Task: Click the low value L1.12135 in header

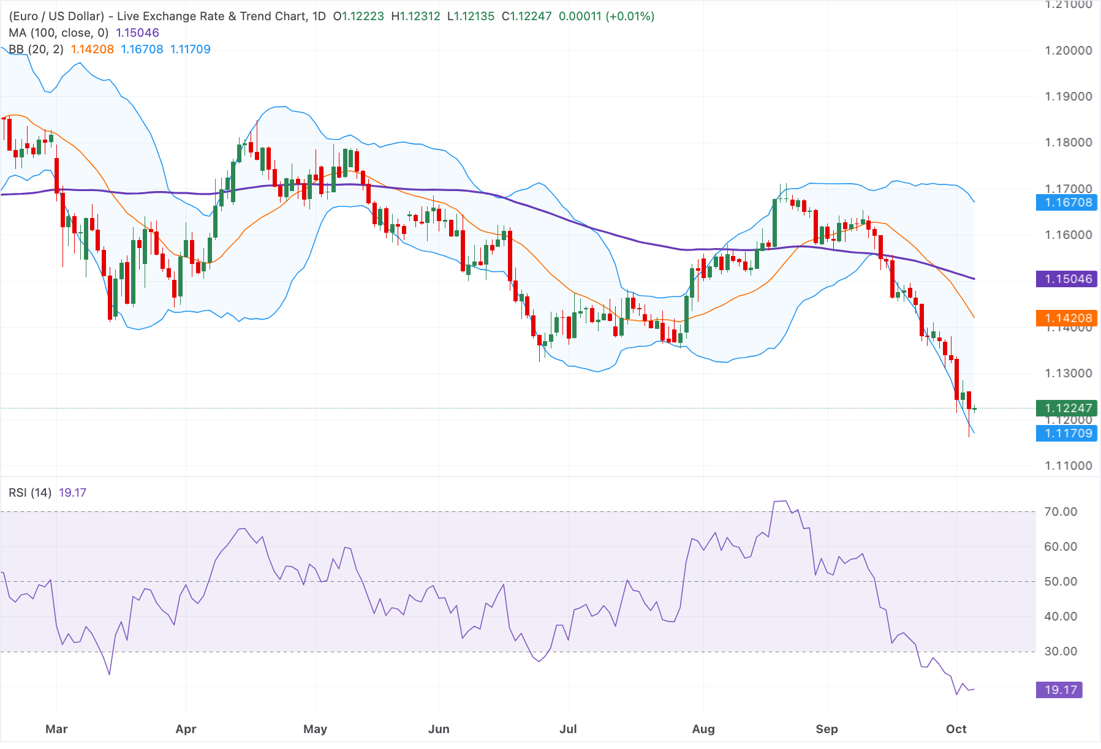Action: [471, 16]
